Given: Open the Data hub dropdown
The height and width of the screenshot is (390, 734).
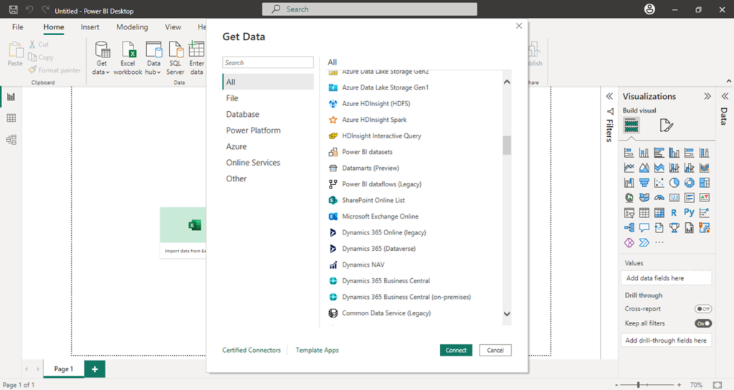Looking at the screenshot, I should tap(153, 58).
